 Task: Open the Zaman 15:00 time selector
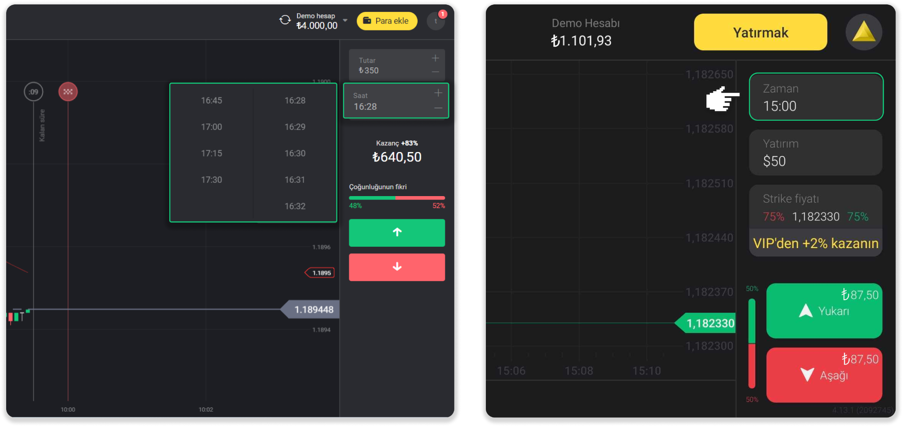point(816,97)
